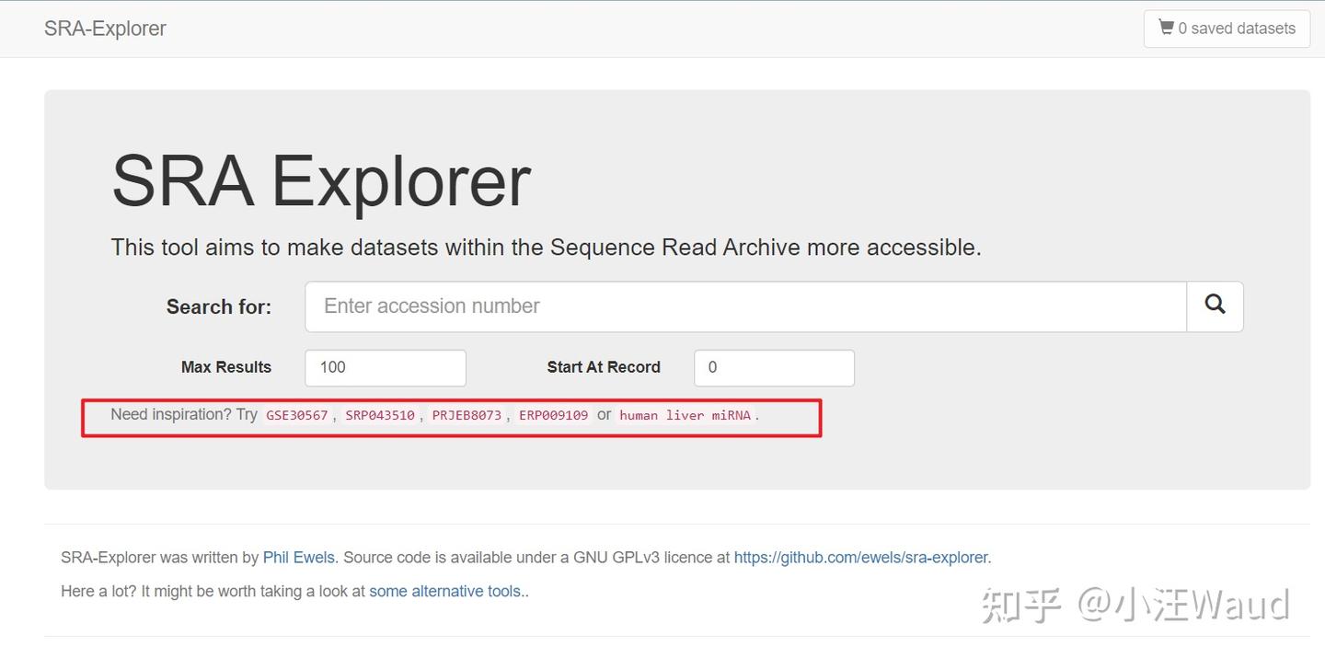Open the some alternative tools link
Screen dimensions: 1325x658
(446, 591)
